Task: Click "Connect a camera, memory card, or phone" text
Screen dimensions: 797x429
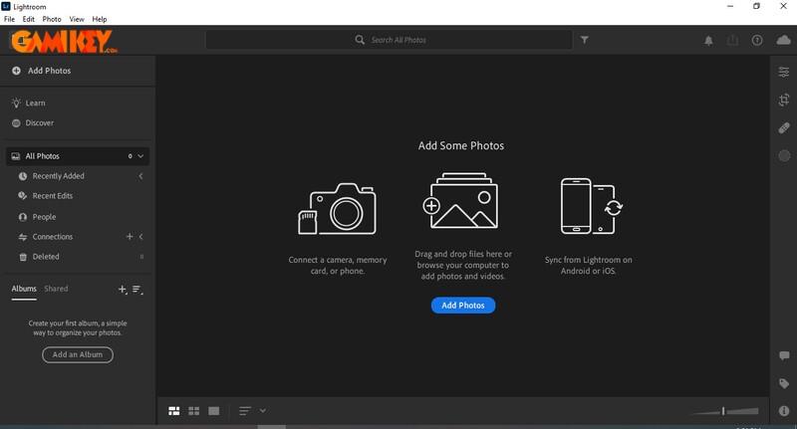Action: click(x=338, y=265)
